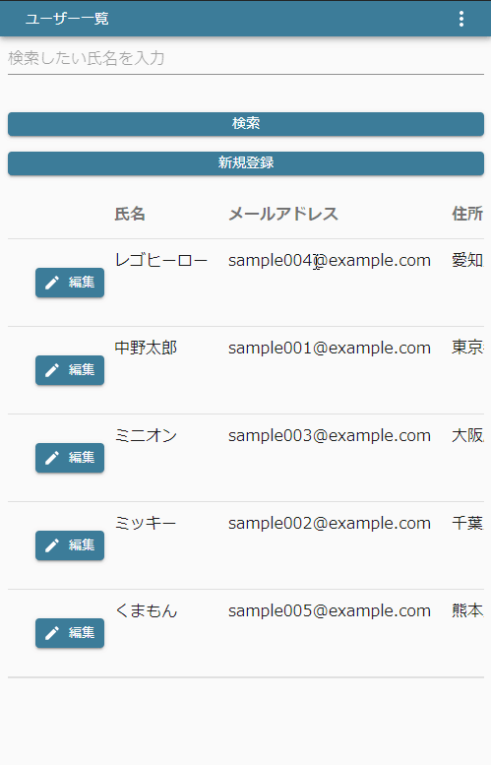Click the メールアドレス column header
Screen dimensions: 491x765
click(282, 214)
